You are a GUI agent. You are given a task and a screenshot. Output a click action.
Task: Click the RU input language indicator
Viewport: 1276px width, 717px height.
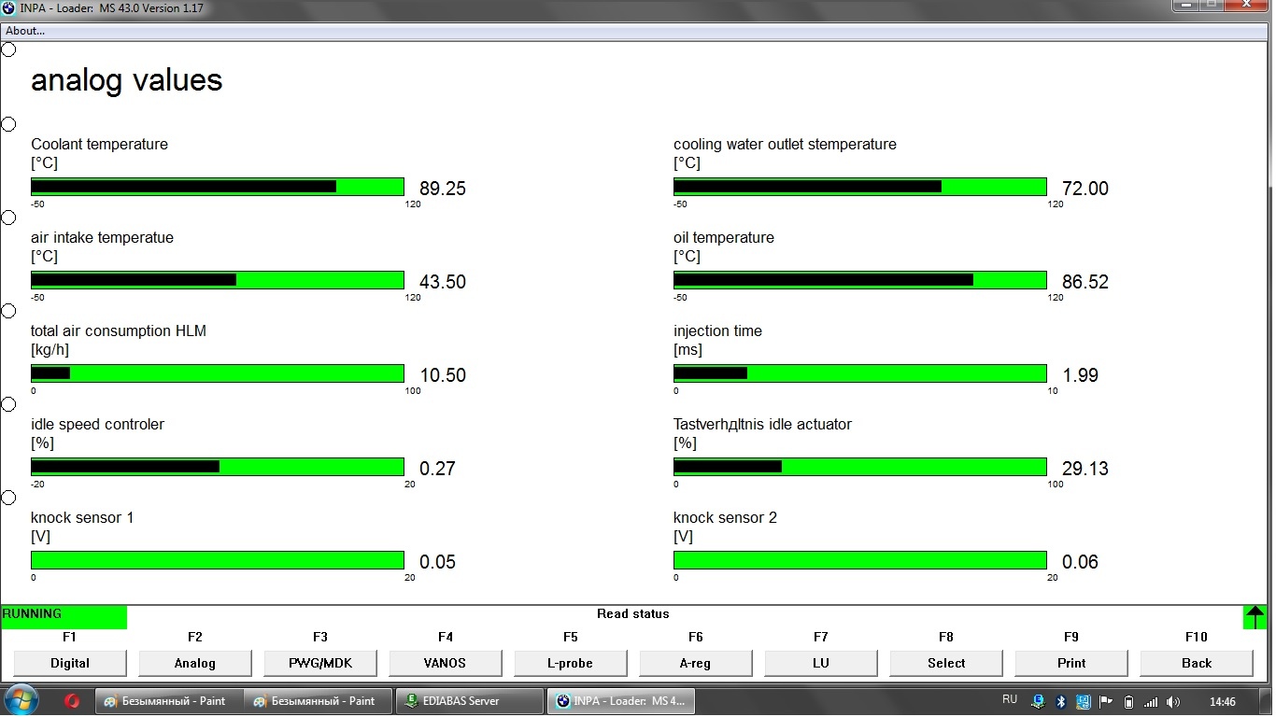(x=1009, y=699)
